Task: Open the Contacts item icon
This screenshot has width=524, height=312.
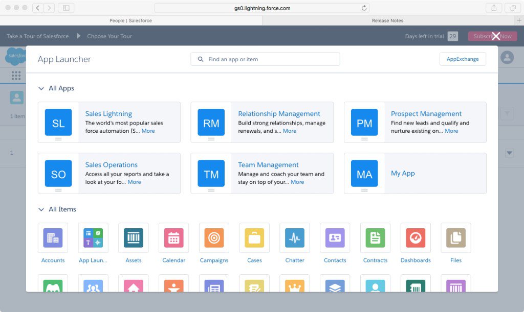Action: click(335, 237)
